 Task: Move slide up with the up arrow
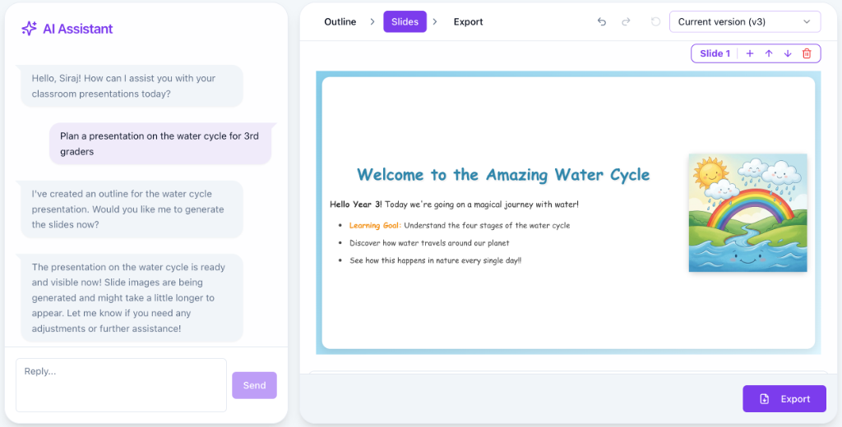click(769, 53)
